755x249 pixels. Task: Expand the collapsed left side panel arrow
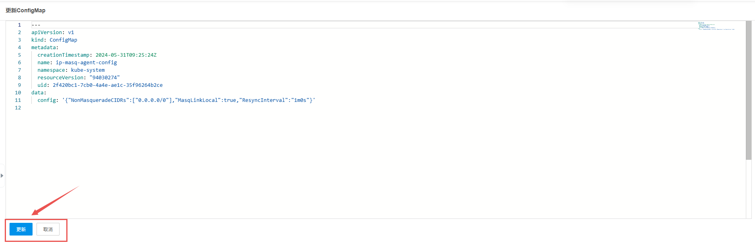[x=2, y=175]
